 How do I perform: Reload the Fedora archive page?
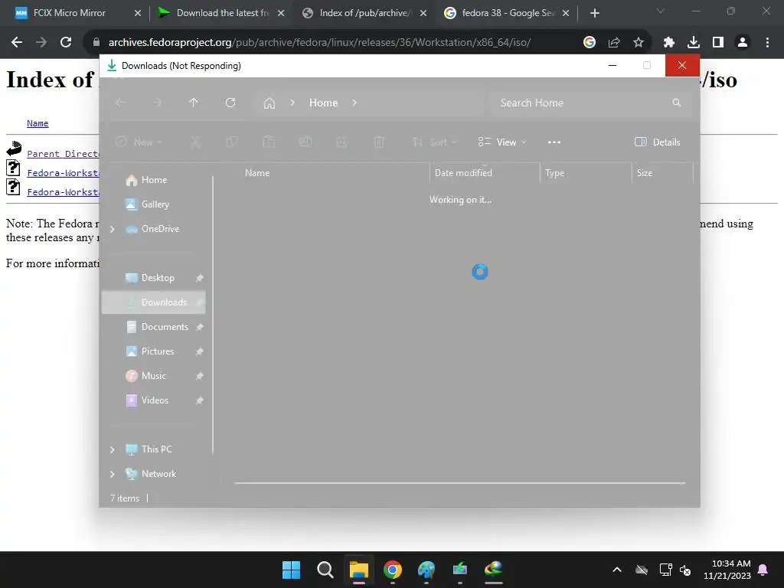click(x=66, y=43)
